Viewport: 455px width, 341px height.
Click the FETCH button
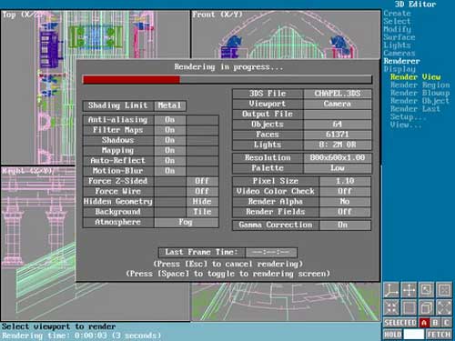pos(439,335)
